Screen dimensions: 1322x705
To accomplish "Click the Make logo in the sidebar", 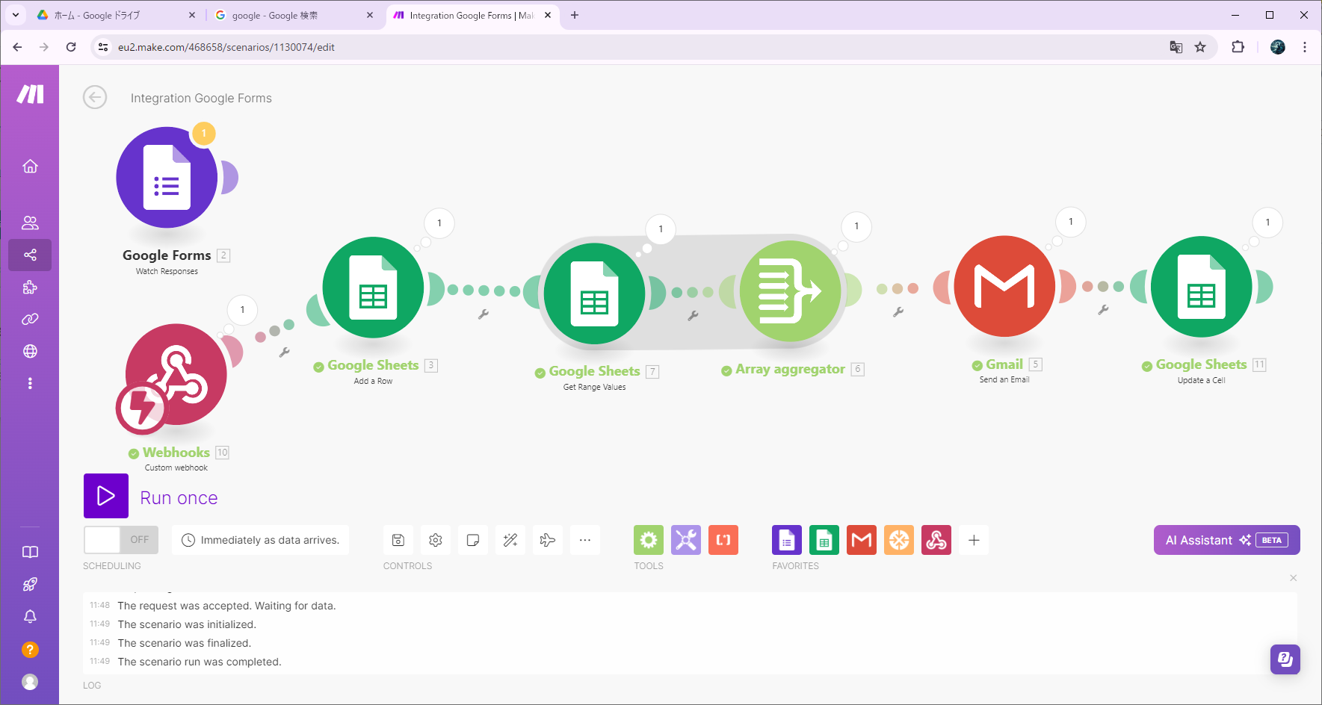I will 30,94.
